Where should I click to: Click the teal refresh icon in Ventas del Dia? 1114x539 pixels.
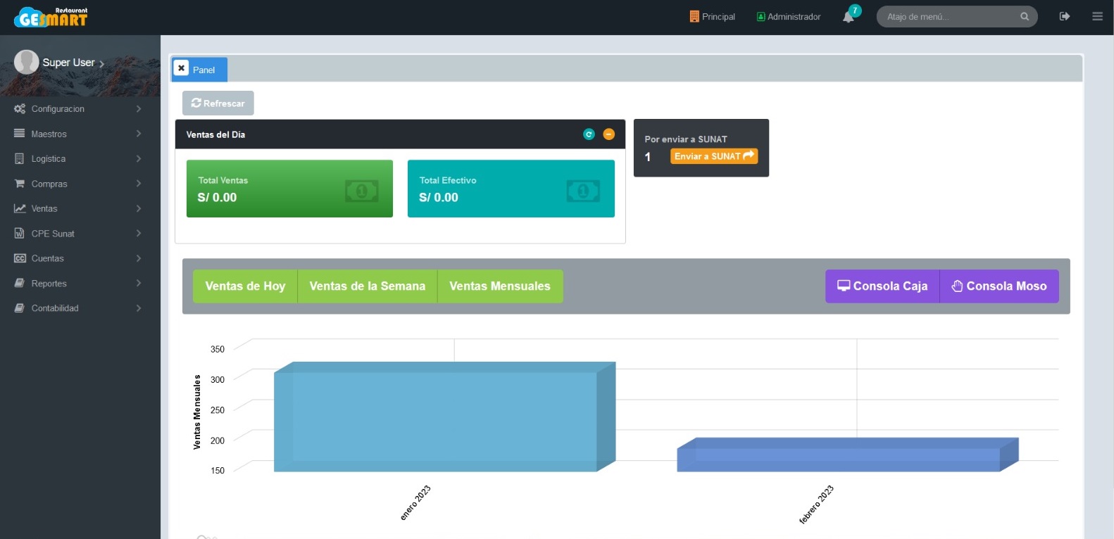589,134
